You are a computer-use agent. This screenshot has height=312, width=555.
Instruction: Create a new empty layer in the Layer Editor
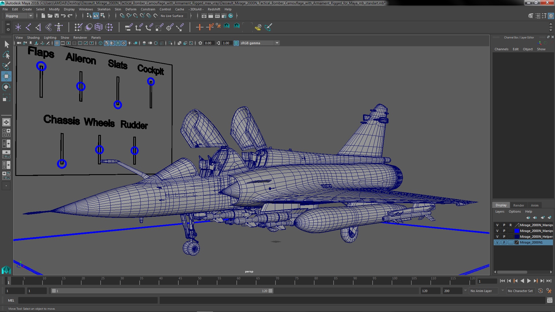(x=543, y=218)
